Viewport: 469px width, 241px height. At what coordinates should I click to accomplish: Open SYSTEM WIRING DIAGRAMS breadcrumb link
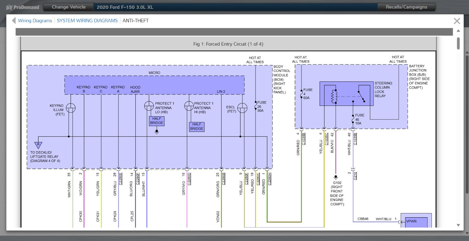[87, 21]
